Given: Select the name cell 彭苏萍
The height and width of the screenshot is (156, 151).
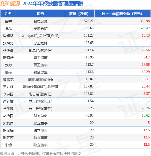Looking at the screenshot, I should (8, 138).
